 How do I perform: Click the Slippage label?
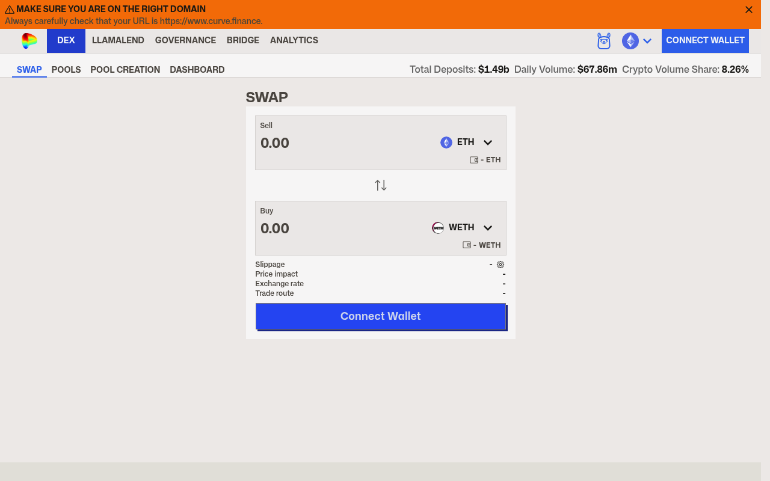pyautogui.click(x=270, y=265)
